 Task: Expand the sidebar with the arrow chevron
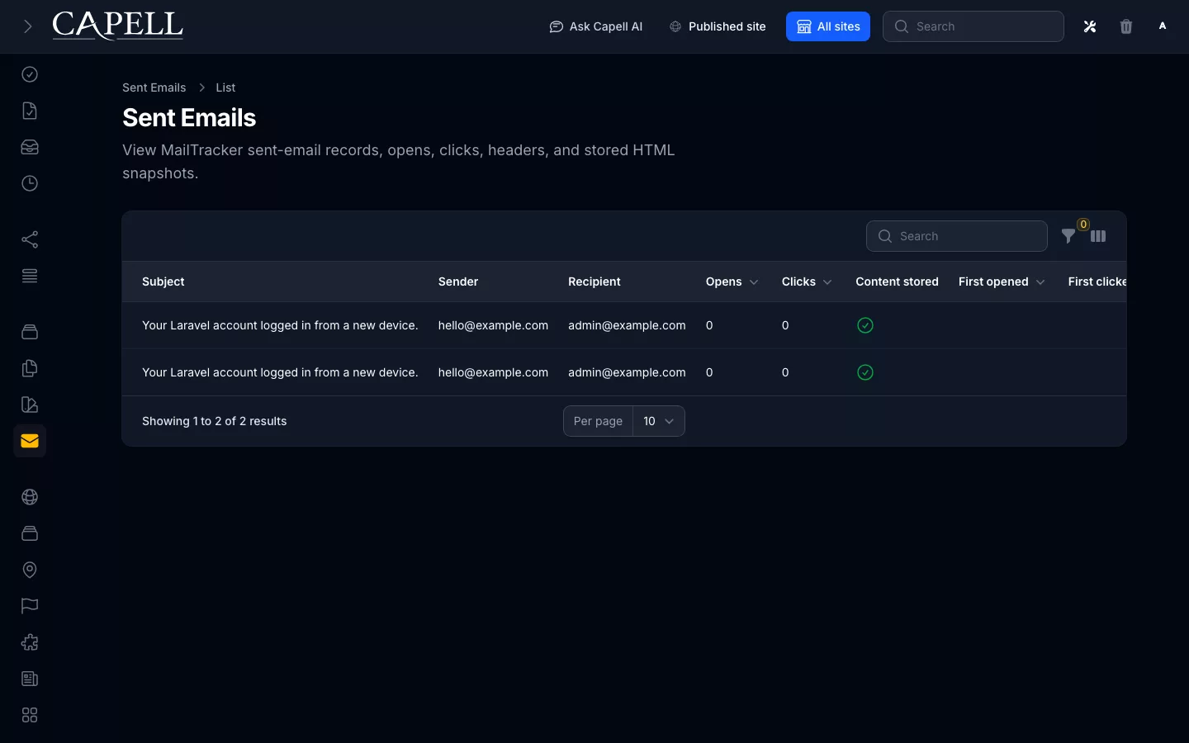(27, 26)
